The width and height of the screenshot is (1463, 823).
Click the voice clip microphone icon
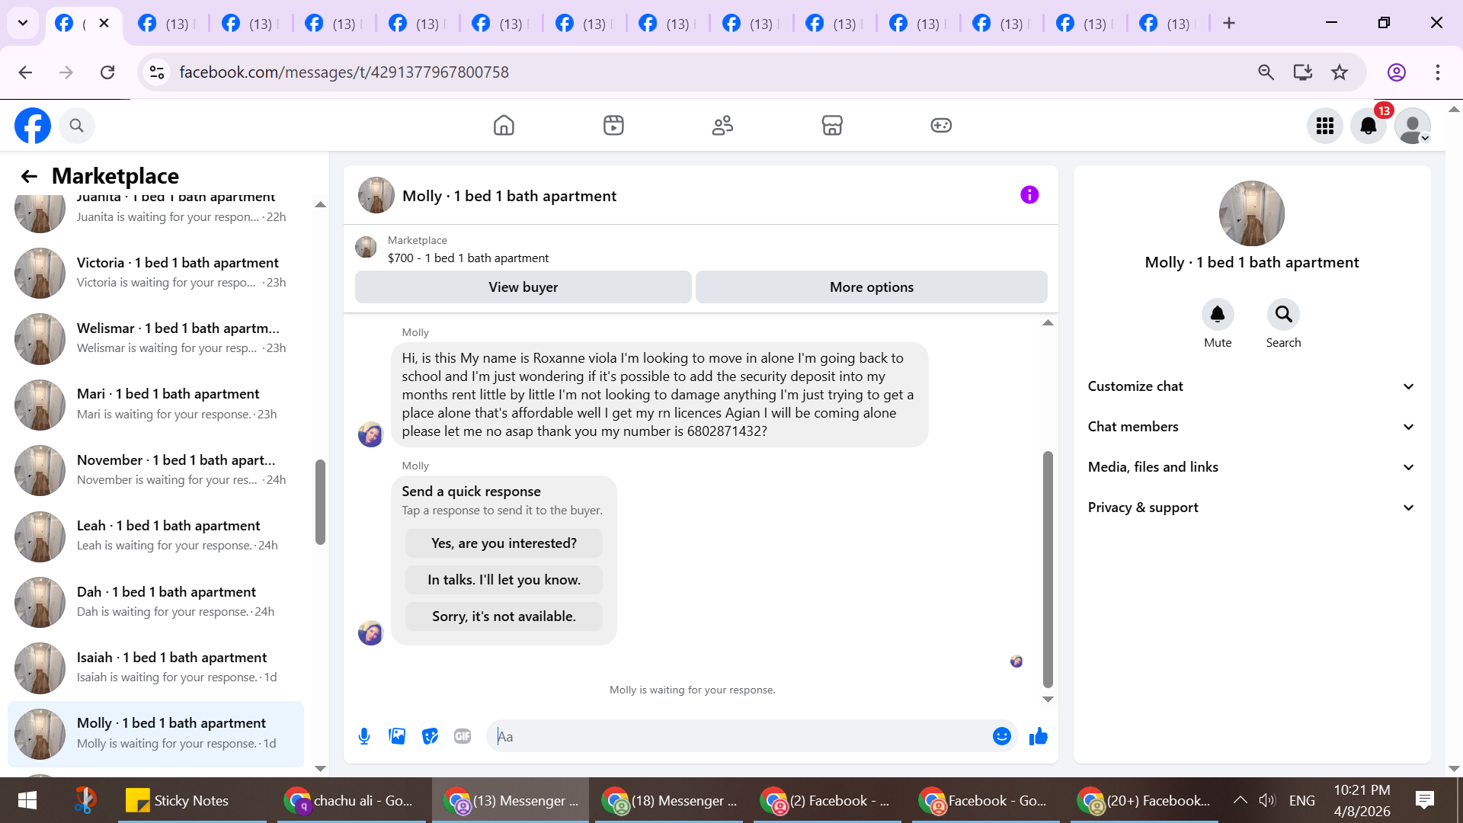pyautogui.click(x=364, y=736)
